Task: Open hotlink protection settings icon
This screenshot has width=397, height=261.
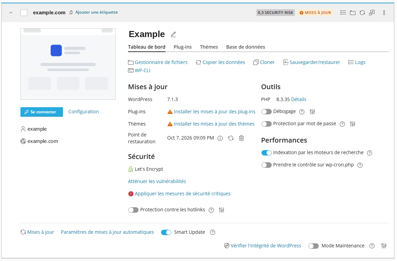Action: point(222,210)
